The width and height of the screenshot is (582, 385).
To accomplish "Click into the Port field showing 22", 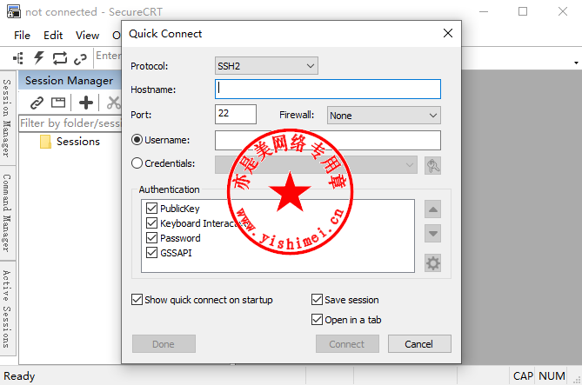I will [236, 114].
